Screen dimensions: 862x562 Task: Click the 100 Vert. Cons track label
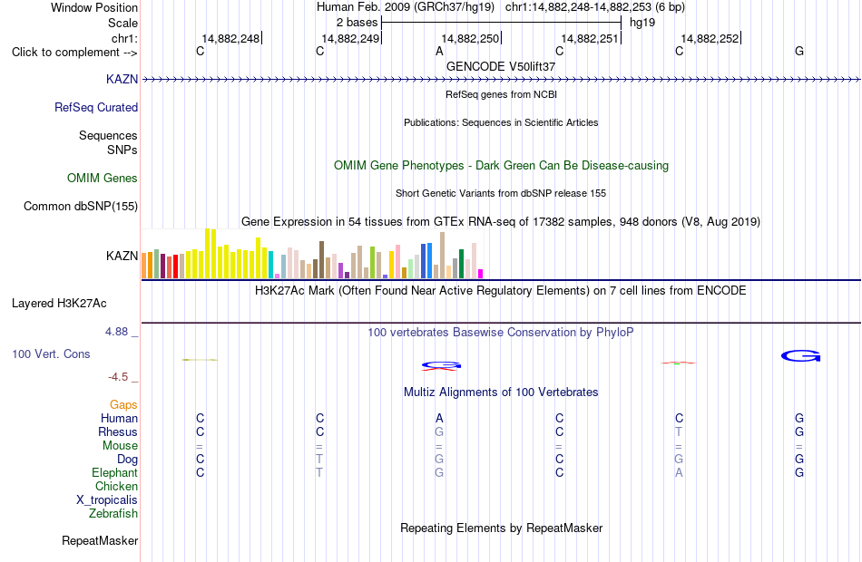click(51, 354)
